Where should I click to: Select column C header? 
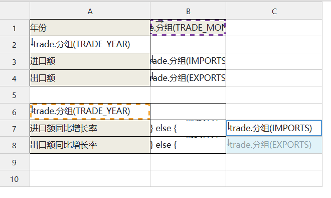tap(274, 11)
